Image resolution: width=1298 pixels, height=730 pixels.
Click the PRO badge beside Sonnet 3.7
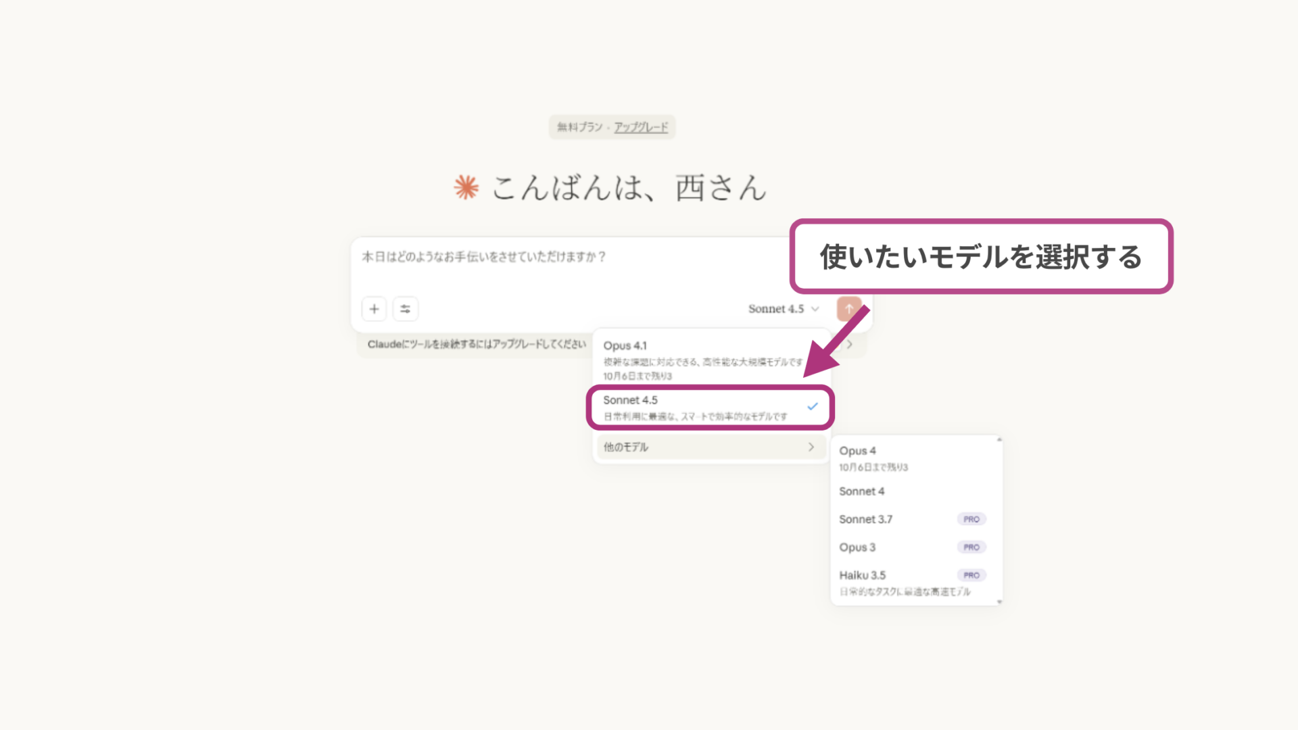[x=971, y=519]
